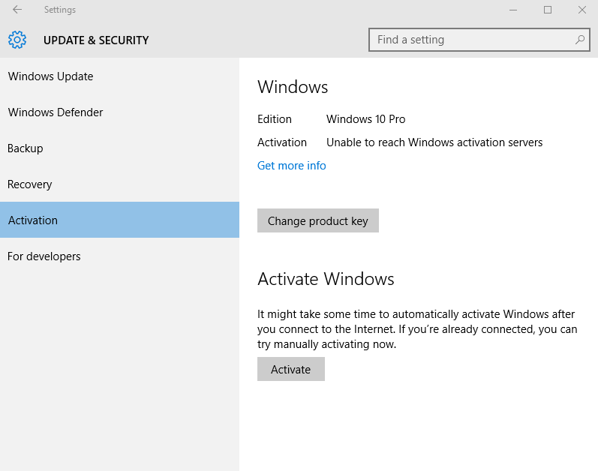This screenshot has height=471, width=598.
Task: Focus the Find a setting field
Action: click(x=479, y=40)
